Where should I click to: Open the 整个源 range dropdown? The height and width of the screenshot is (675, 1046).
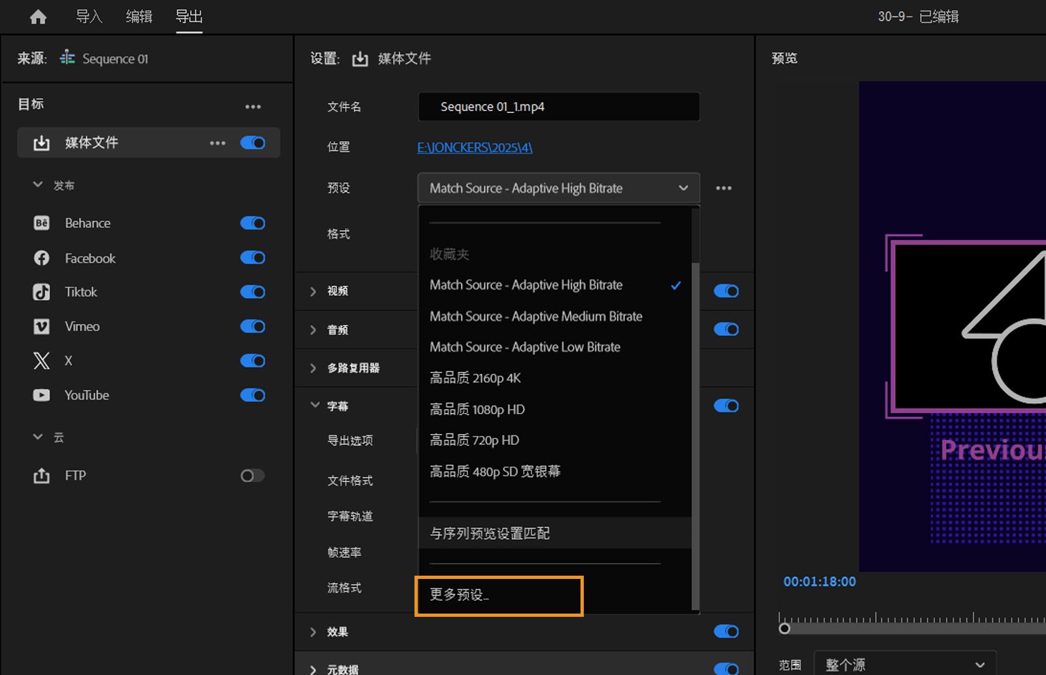tap(905, 663)
